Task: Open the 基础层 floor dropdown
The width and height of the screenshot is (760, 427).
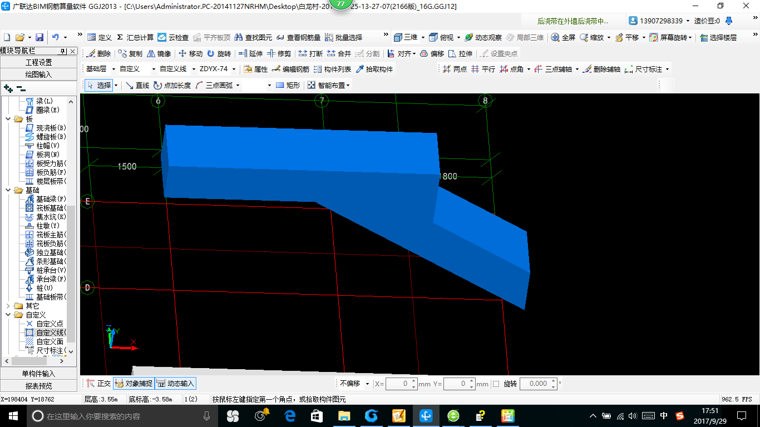Action: (114, 69)
